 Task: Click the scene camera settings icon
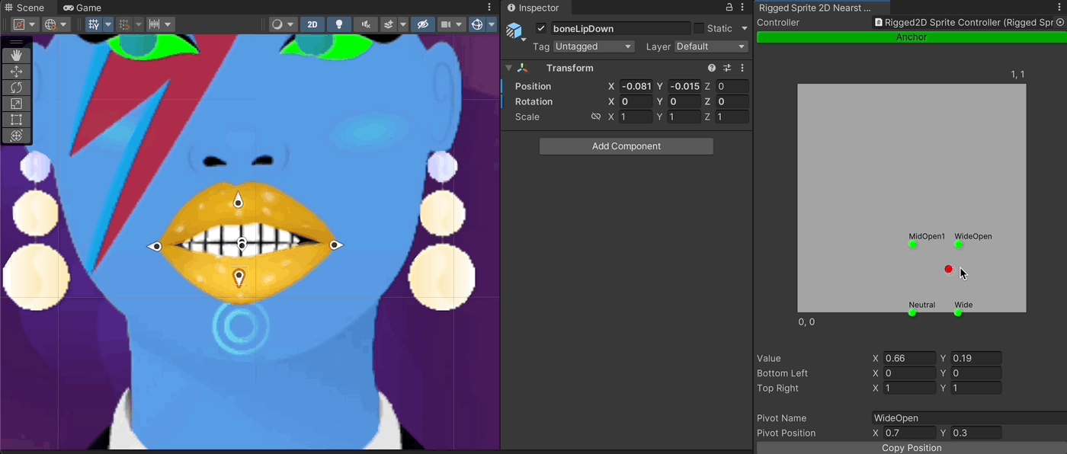click(x=444, y=24)
